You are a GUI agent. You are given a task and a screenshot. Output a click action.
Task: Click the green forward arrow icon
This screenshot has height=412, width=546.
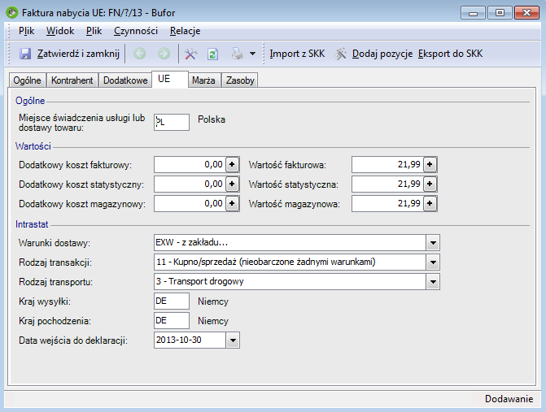coord(164,54)
